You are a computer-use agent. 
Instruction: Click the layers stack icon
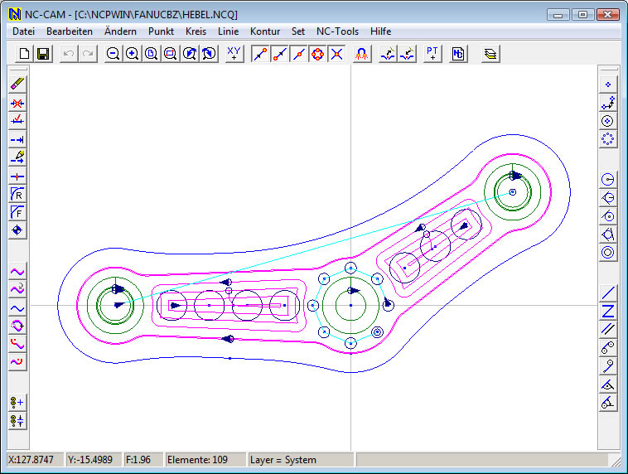tap(491, 54)
